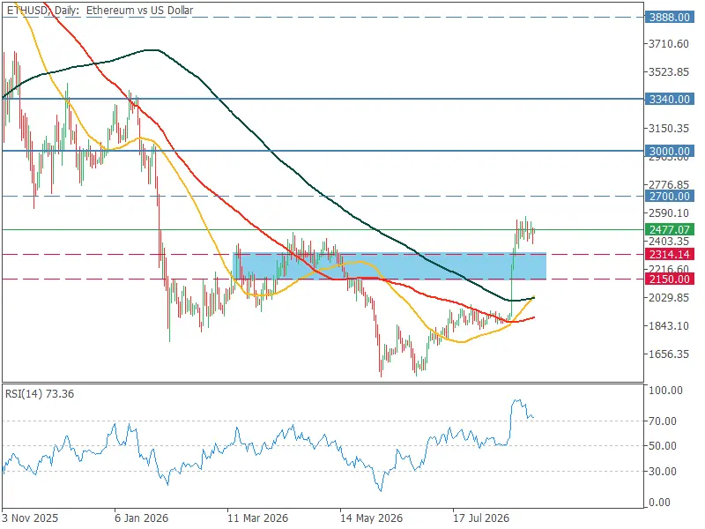This screenshot has height=529, width=705.
Task: Select the 17 Jul 2026 date marker
Action: point(481,518)
